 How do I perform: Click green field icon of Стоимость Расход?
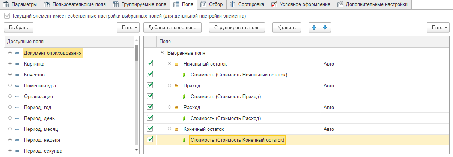click(184, 118)
